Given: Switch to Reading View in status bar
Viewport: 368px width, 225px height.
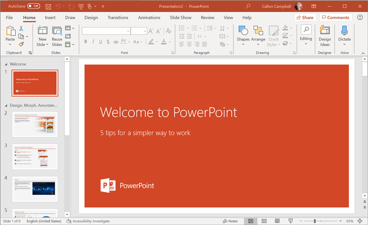Looking at the screenshot, I should [x=277, y=221].
